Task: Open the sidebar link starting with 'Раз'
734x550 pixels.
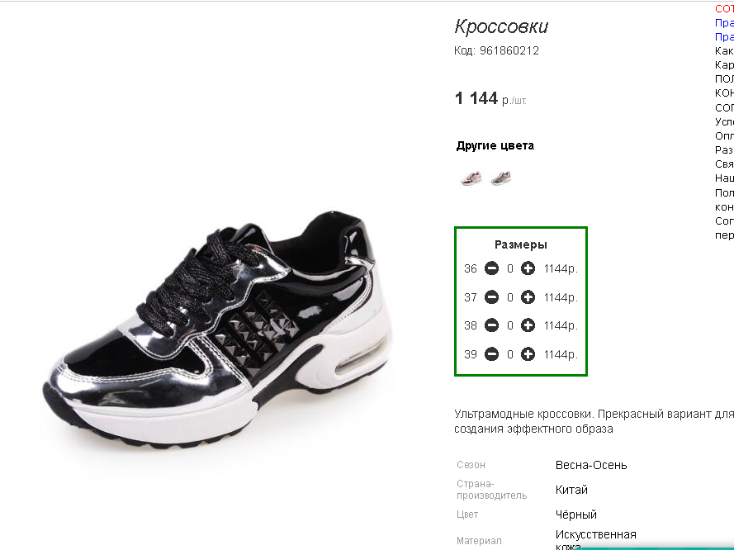Action: 724,149
